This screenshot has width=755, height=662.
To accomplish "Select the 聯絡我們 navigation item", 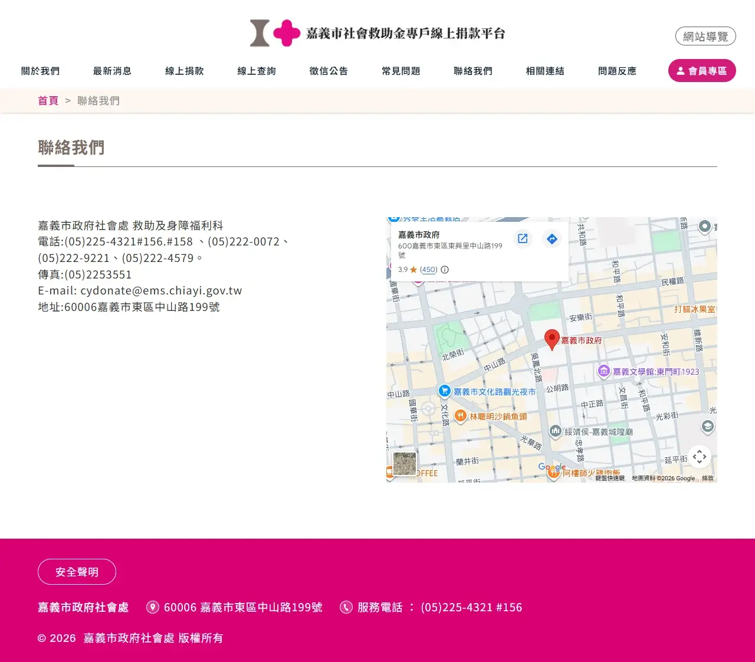I will 473,71.
